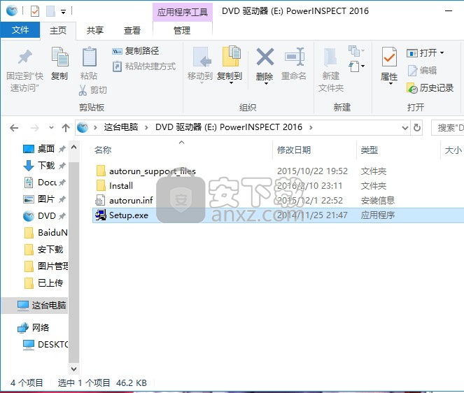The image size is (464, 393).
Task: Select the Setup.exe file
Action: 278,215
